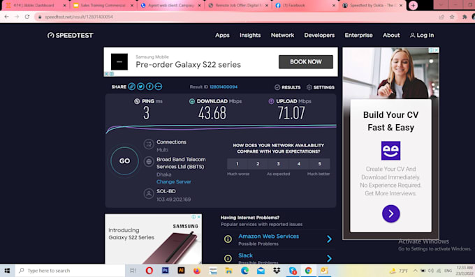The height and width of the screenshot is (277, 475).
Task: Click the download arrow icon
Action: click(192, 101)
